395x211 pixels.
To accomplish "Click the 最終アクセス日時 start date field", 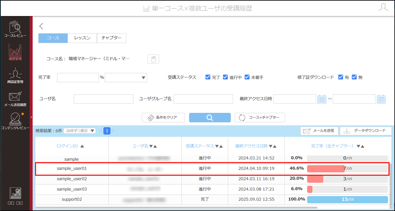I will pos(295,99).
